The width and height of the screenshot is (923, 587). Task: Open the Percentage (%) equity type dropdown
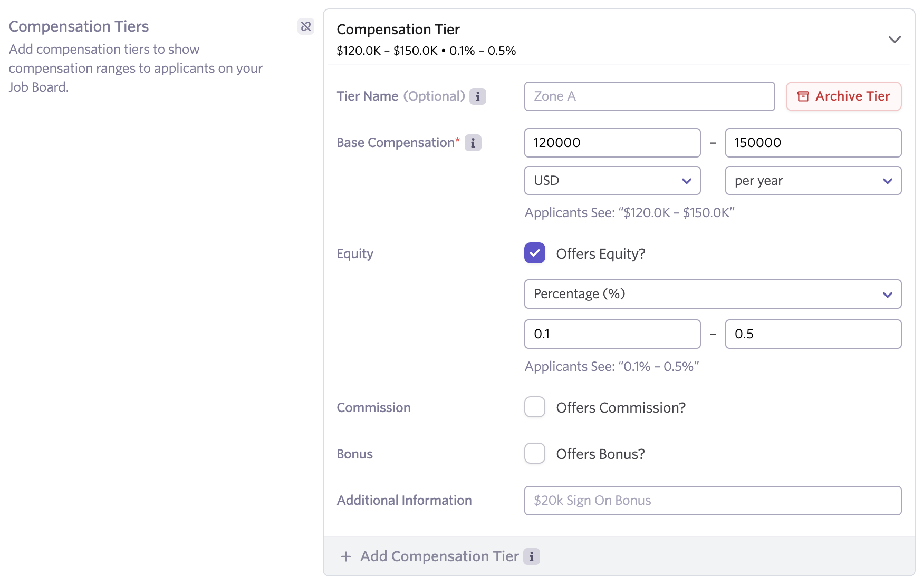(x=712, y=294)
